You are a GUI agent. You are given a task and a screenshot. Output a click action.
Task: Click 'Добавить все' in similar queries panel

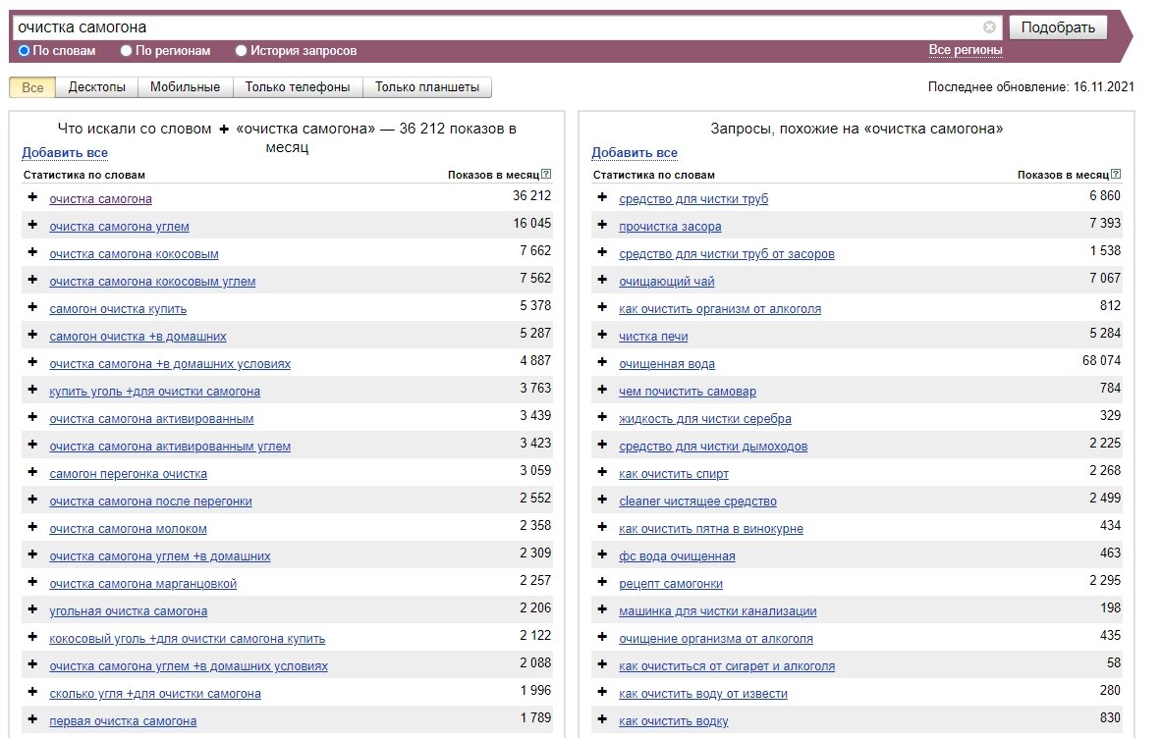tap(635, 152)
